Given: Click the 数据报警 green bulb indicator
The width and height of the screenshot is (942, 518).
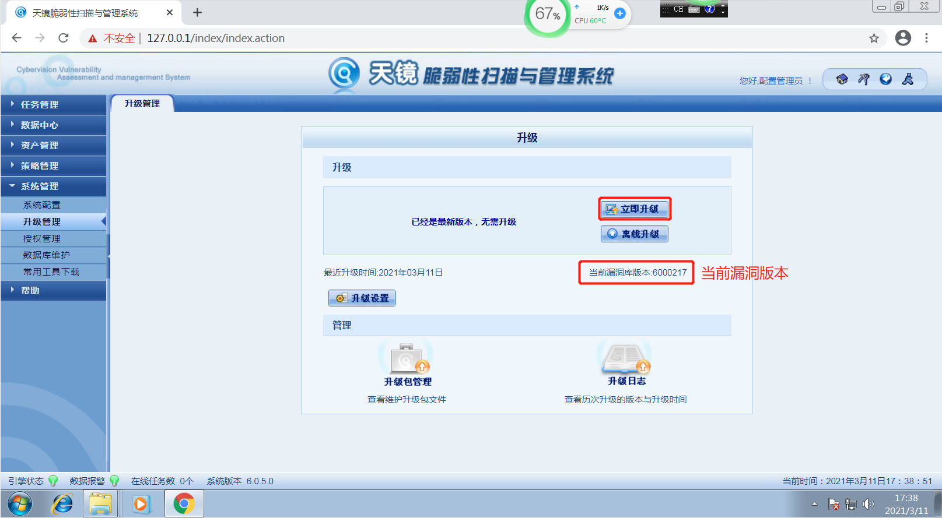Looking at the screenshot, I should point(114,481).
